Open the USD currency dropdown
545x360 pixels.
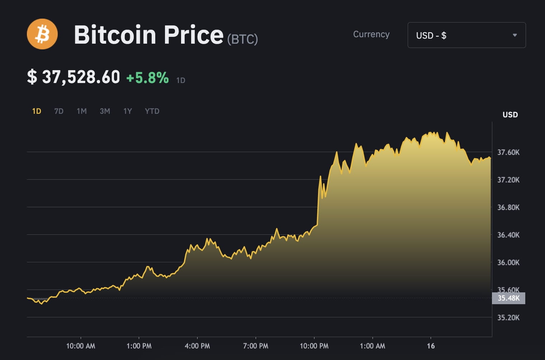466,35
